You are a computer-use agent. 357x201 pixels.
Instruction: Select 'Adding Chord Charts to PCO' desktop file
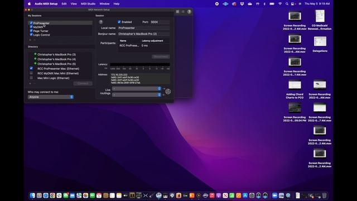click(295, 89)
